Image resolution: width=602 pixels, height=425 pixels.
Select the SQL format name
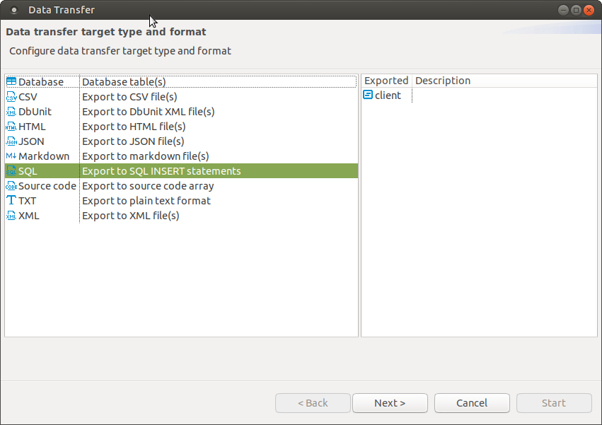(28, 171)
